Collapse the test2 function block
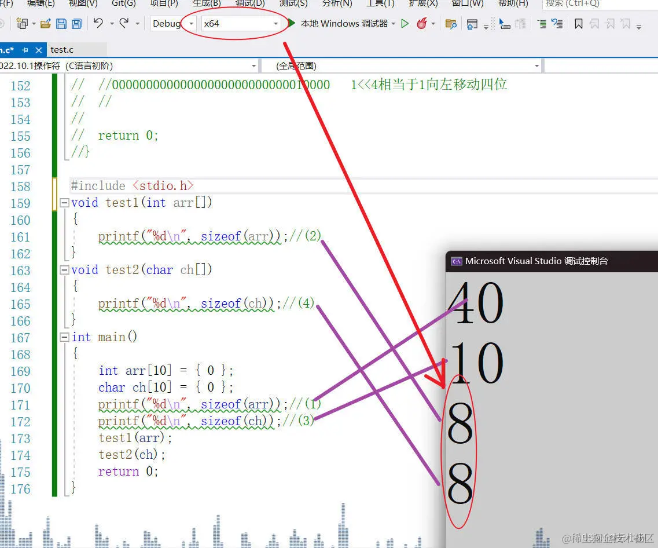Screen dimensions: 658x548 (x=65, y=270)
